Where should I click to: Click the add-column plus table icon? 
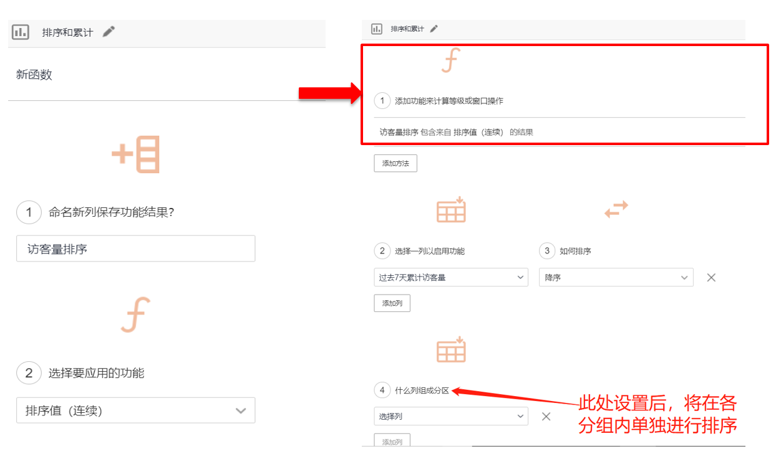pos(136,154)
